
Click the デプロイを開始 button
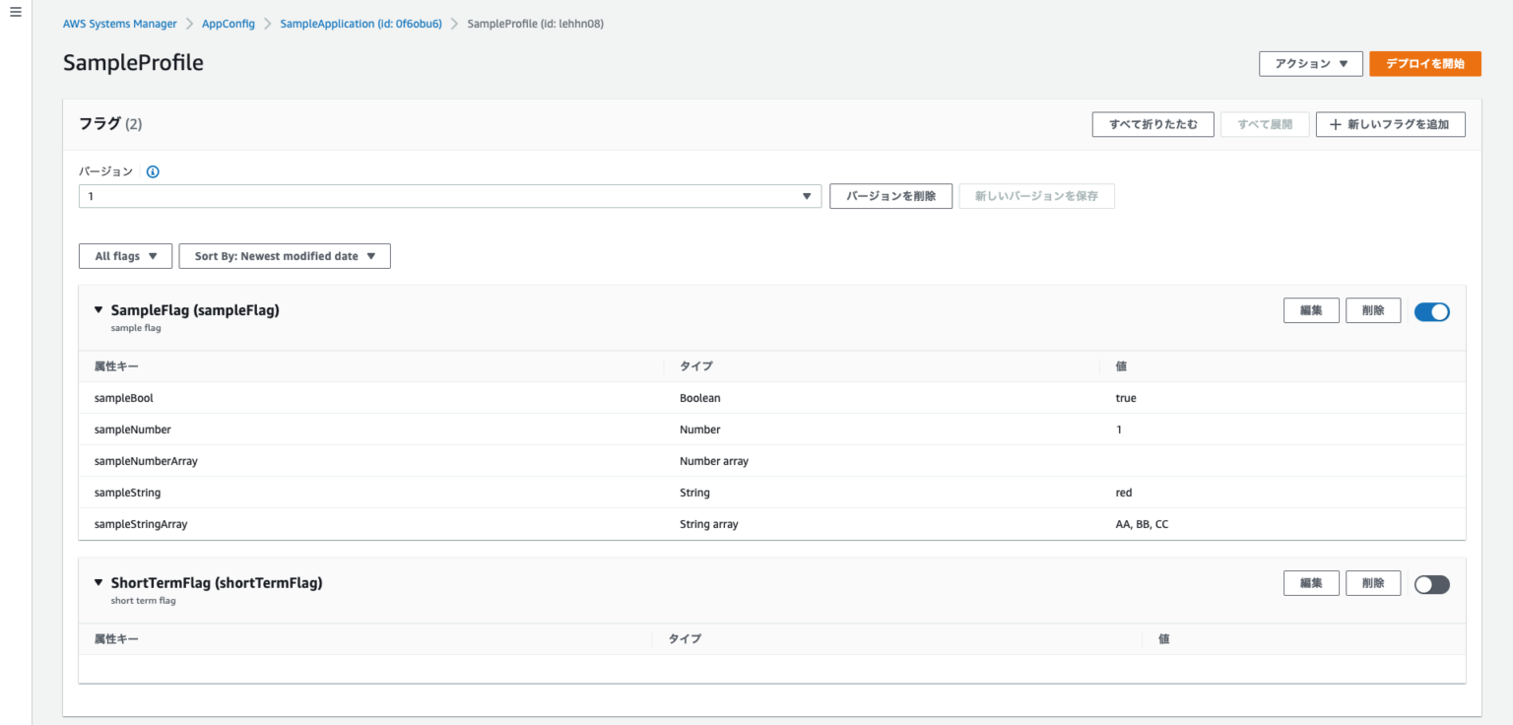coord(1424,64)
